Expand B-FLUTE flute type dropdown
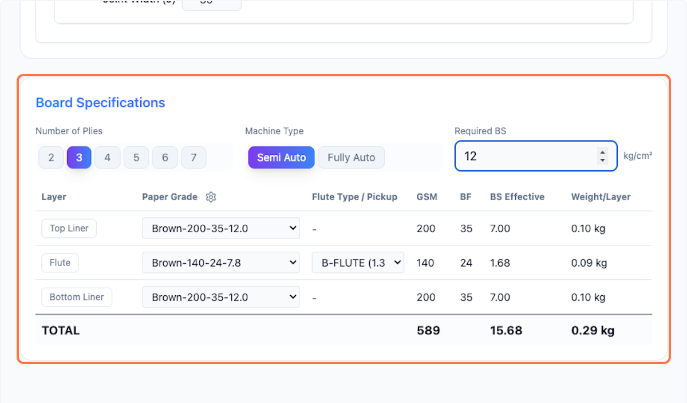Image resolution: width=687 pixels, height=403 pixels. pos(358,263)
